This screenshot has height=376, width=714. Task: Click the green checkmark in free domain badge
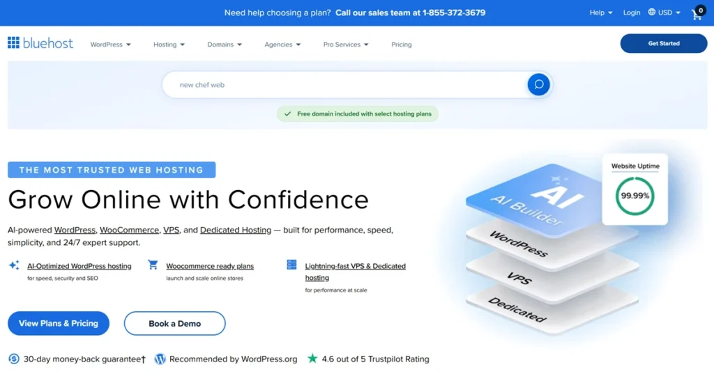pos(287,114)
